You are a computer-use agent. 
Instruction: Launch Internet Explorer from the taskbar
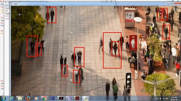click(12, 98)
